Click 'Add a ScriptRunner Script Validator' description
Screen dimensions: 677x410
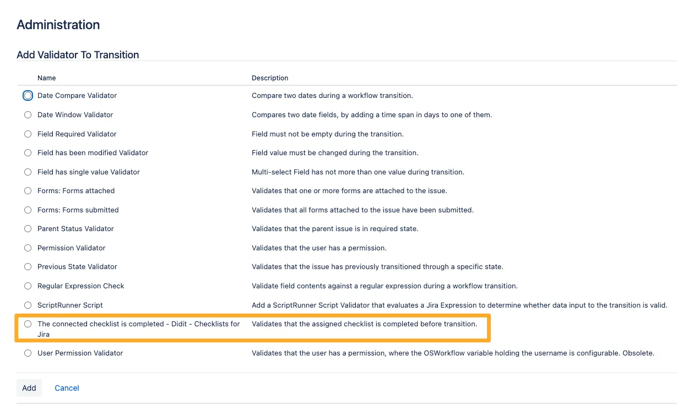459,305
